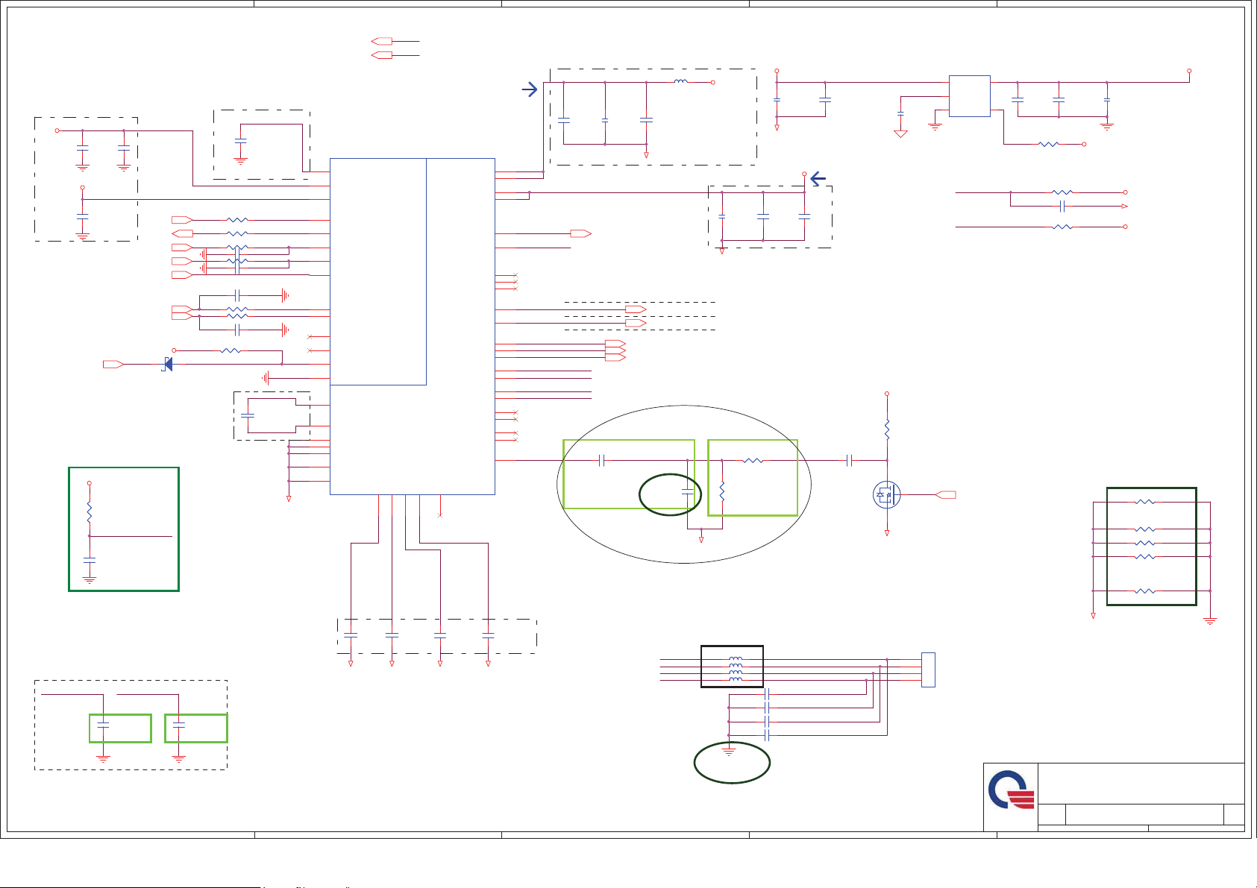Click the lowest resistor in the resistor array
1257x888 pixels.
[x=1144, y=591]
